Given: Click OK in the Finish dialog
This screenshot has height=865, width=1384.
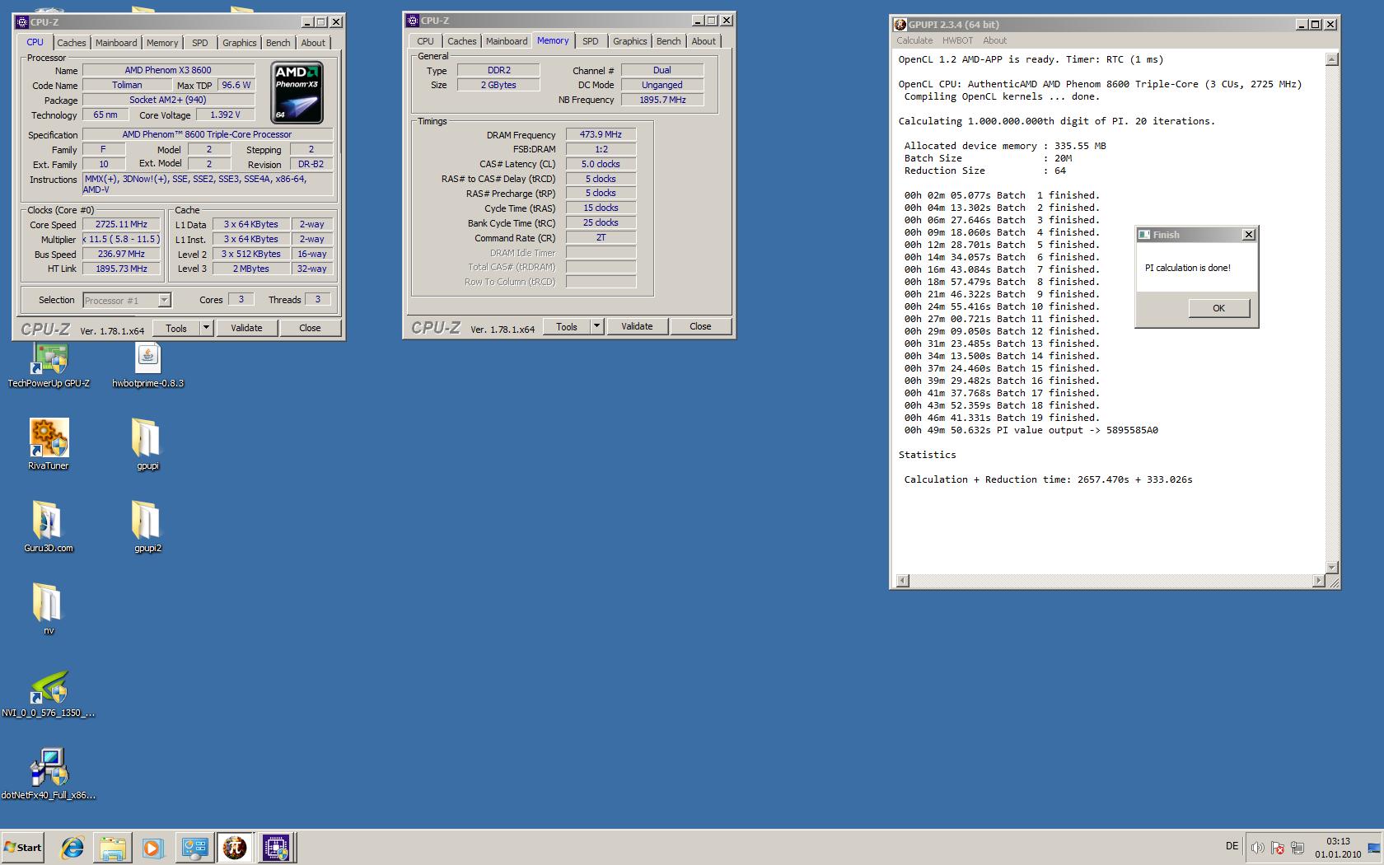Looking at the screenshot, I should coord(1219,308).
